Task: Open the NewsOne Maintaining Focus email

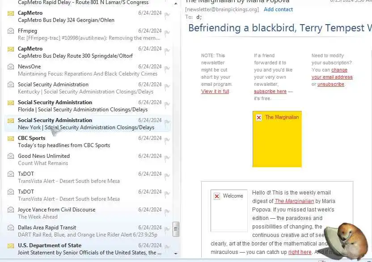Action: coord(88,70)
